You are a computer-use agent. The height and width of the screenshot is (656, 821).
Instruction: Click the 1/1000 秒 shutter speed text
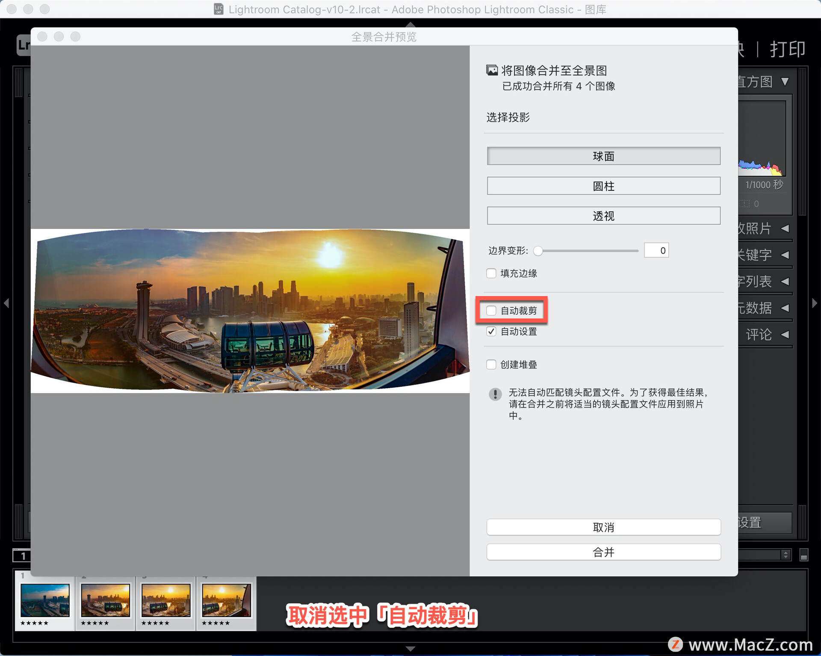click(764, 185)
